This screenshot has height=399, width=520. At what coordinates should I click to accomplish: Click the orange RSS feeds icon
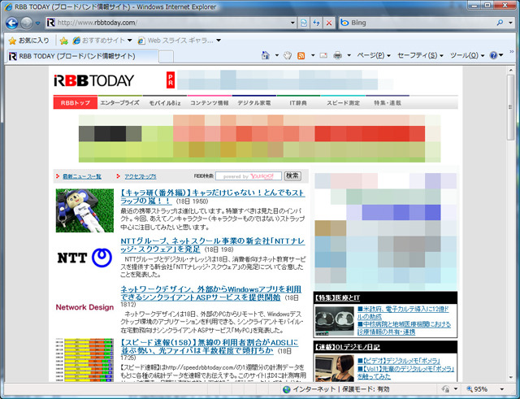pyautogui.click(x=301, y=55)
